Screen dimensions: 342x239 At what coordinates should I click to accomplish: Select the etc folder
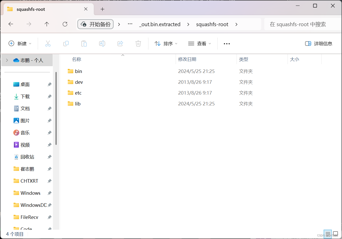(78, 93)
